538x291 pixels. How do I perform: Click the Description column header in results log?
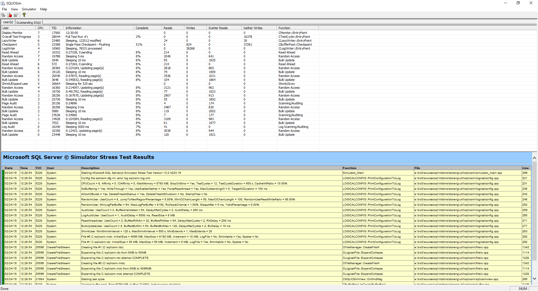(x=211, y=168)
